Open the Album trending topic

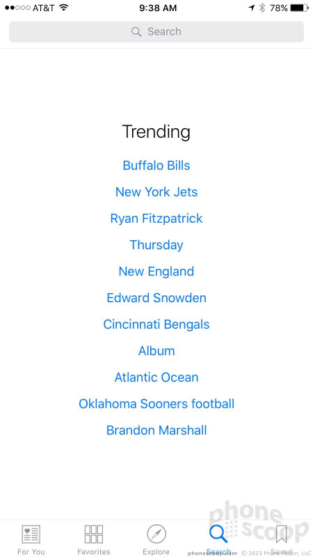coord(156,351)
